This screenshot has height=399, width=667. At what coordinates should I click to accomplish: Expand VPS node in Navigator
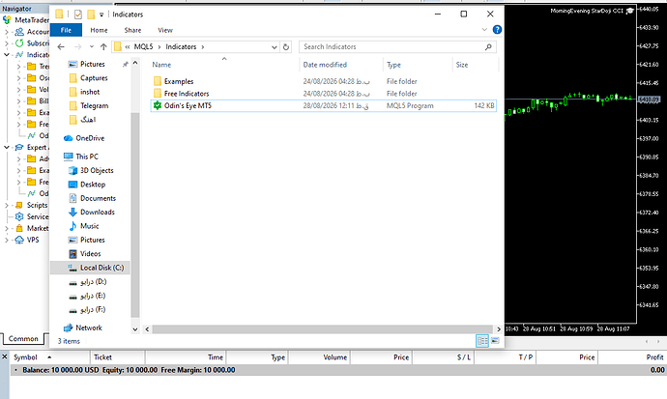pos(7,240)
